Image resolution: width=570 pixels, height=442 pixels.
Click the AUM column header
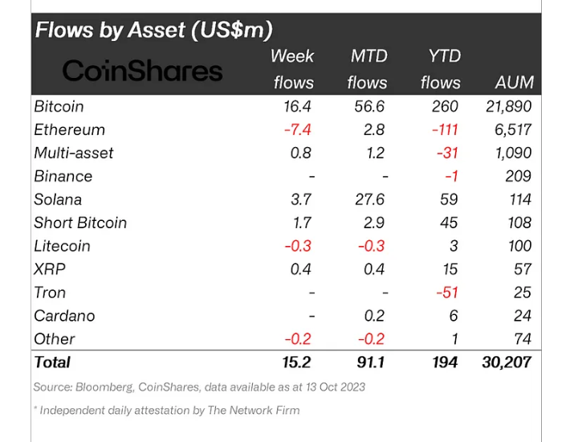tap(513, 83)
